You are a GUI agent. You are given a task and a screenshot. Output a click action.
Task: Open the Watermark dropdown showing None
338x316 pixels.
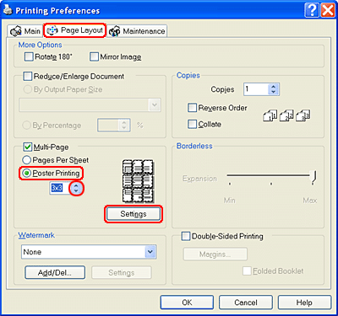point(89,252)
